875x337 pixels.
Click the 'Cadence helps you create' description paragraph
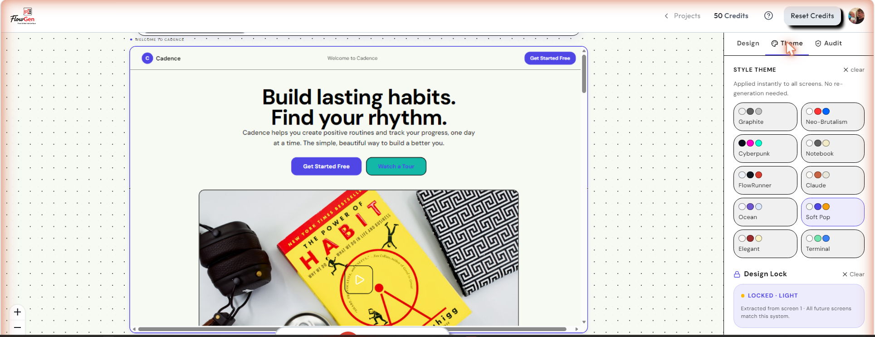click(x=359, y=138)
